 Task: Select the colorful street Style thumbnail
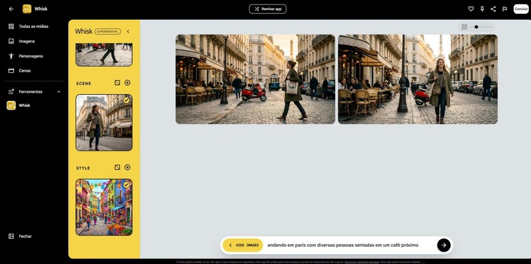coord(104,207)
